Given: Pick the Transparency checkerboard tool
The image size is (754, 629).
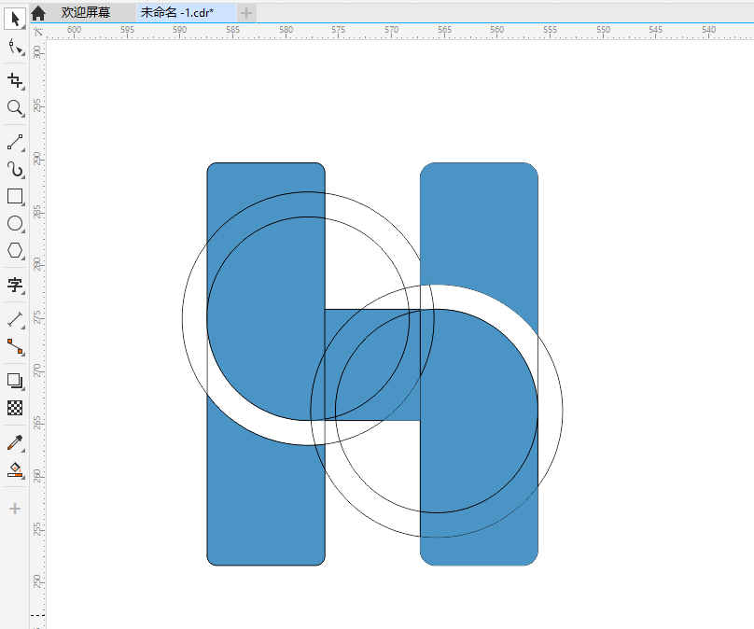Looking at the screenshot, I should 15,408.
